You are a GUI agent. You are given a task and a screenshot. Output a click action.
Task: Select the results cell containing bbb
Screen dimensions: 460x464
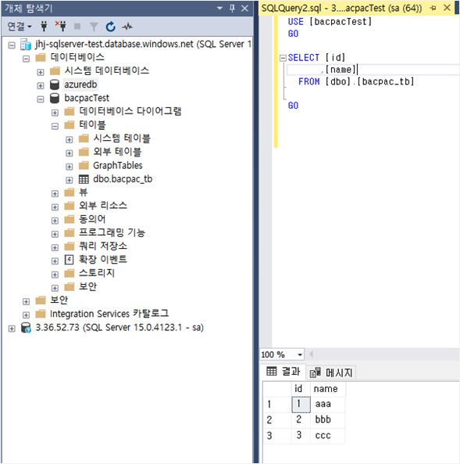coord(328,420)
